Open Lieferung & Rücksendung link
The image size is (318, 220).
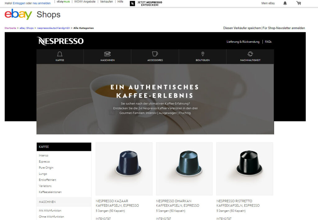[x=243, y=42]
